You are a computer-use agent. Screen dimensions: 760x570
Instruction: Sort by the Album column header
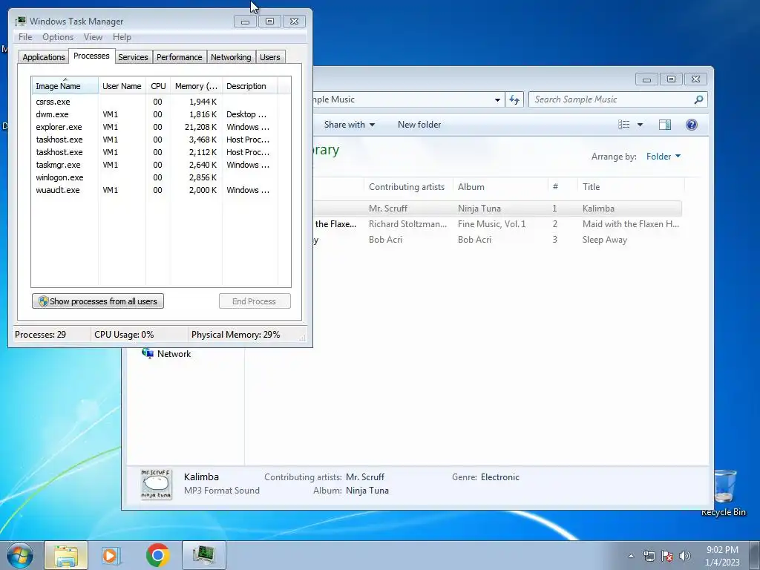tap(501, 186)
